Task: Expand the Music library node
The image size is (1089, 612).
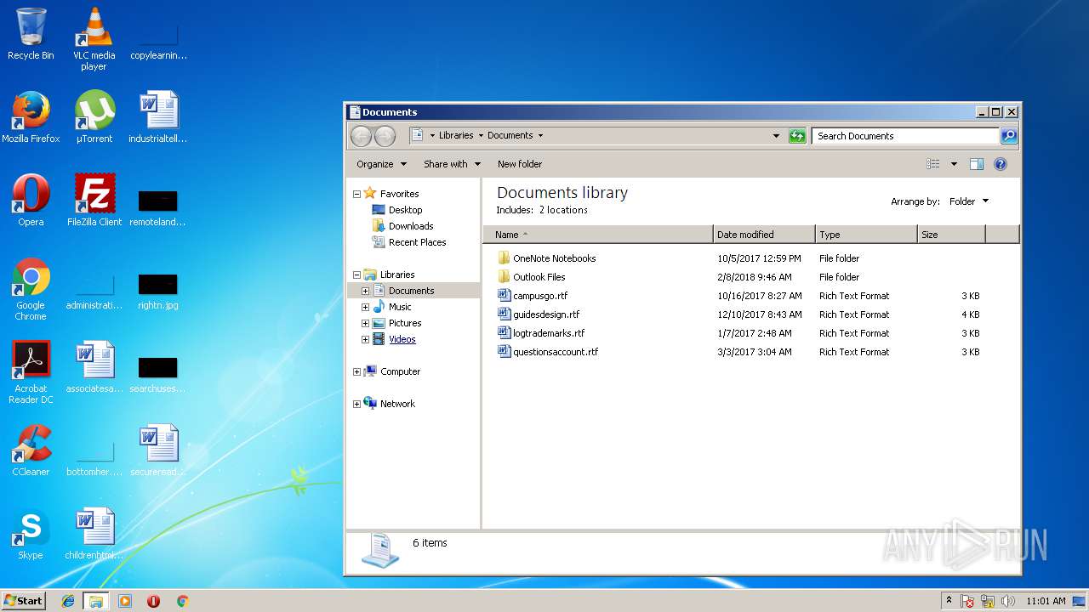Action: pyautogui.click(x=366, y=307)
